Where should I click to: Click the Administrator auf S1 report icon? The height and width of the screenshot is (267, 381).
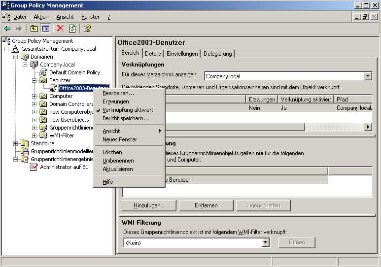pos(34,167)
